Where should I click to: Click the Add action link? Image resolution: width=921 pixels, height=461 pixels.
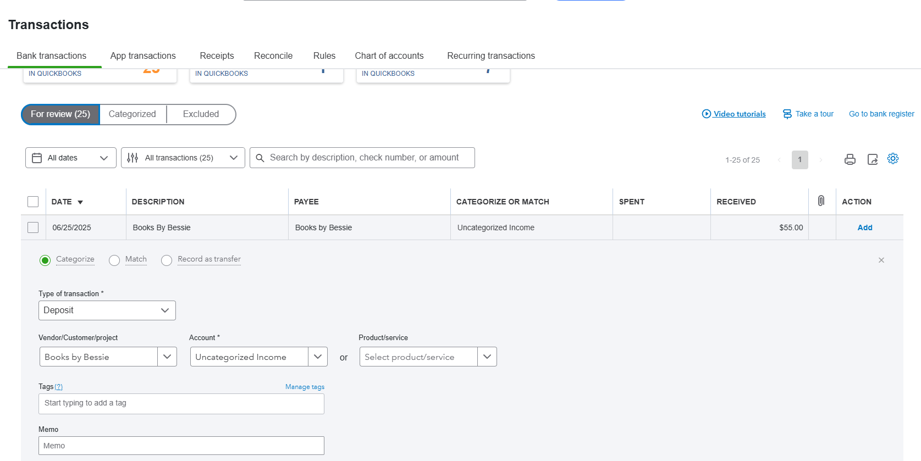864,227
